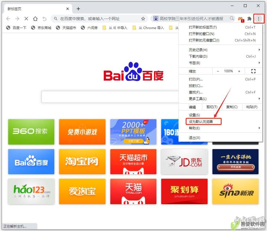Select 打开新的窗口(N) menu item
Image resolution: width=267 pixels, height=231 pixels.
(x=221, y=34)
